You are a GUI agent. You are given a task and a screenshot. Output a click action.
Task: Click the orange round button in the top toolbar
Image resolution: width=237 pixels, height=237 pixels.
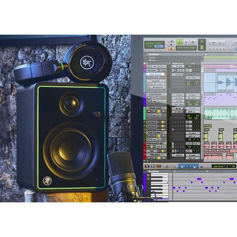click(171, 49)
